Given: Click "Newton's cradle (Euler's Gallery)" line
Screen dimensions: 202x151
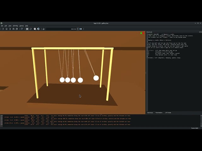Looking at the screenshot, I should [x=160, y=40].
